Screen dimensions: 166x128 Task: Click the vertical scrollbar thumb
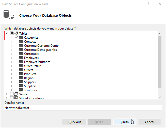point(160,62)
